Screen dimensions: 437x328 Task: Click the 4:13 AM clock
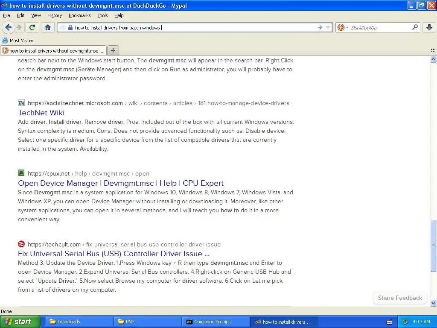pos(421,322)
